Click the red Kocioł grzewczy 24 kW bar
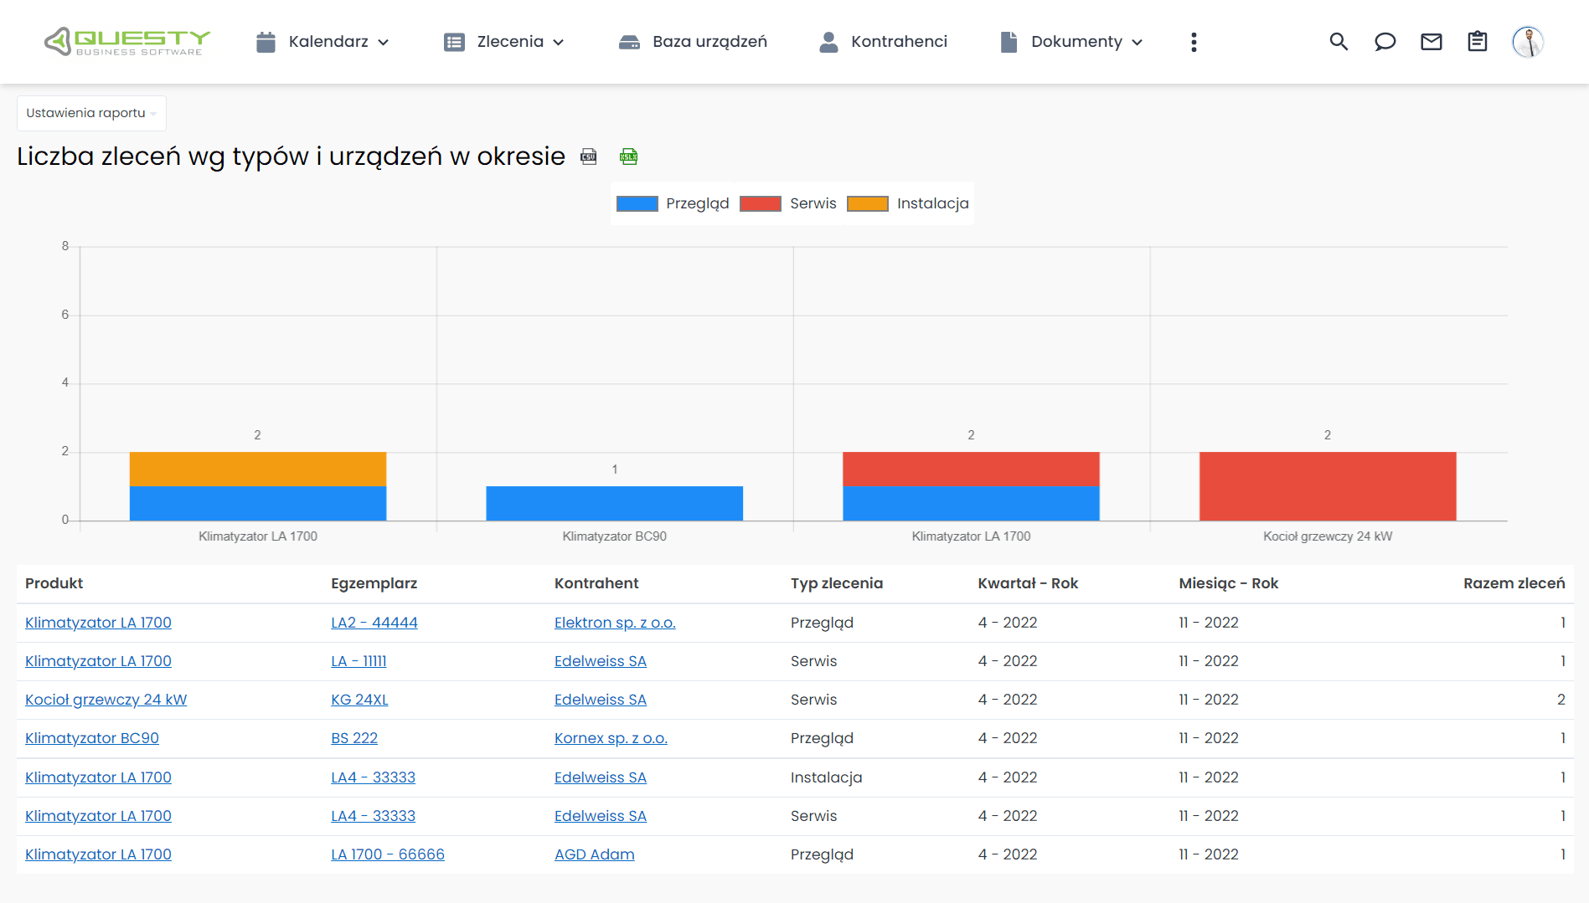 tap(1328, 486)
